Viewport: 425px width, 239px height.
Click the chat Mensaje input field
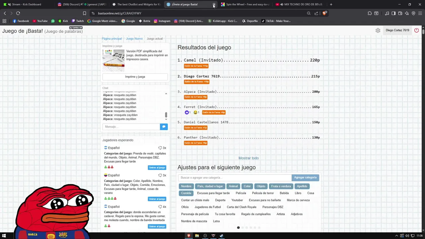click(131, 126)
